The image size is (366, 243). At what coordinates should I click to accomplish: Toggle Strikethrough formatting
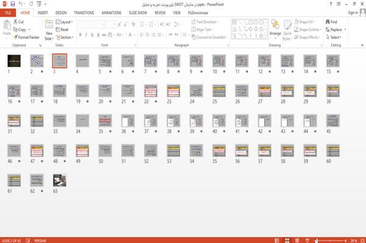(104, 35)
